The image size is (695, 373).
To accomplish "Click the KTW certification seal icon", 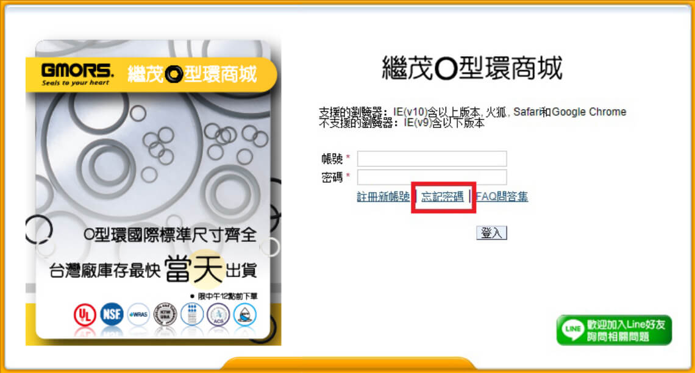I will click(x=165, y=314).
